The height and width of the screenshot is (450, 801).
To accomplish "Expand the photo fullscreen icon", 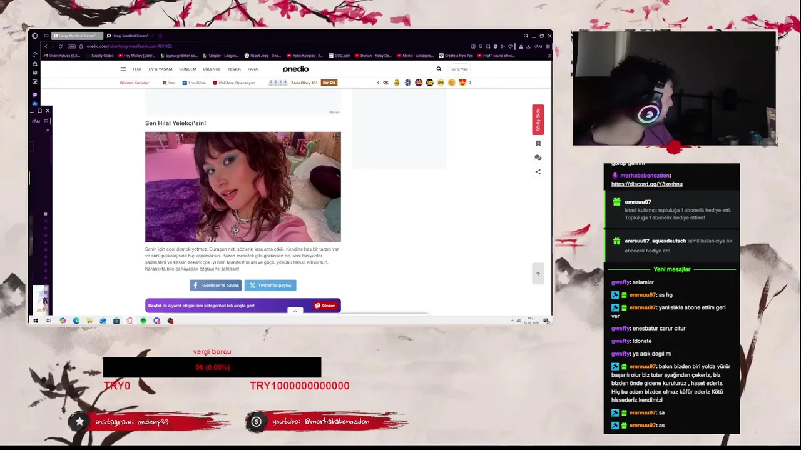I will click(x=336, y=137).
